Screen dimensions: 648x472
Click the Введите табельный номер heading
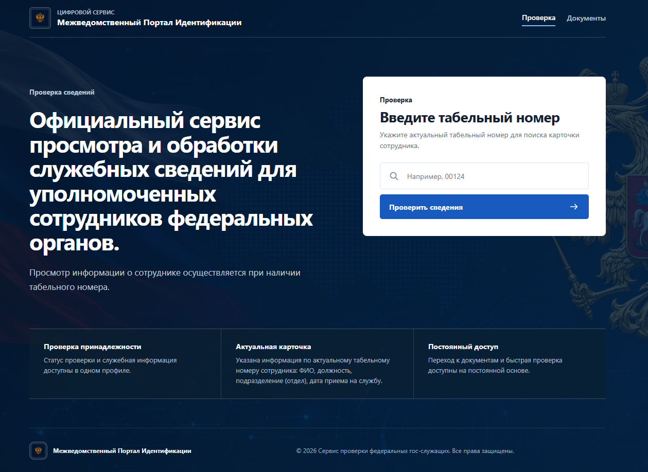coord(469,118)
